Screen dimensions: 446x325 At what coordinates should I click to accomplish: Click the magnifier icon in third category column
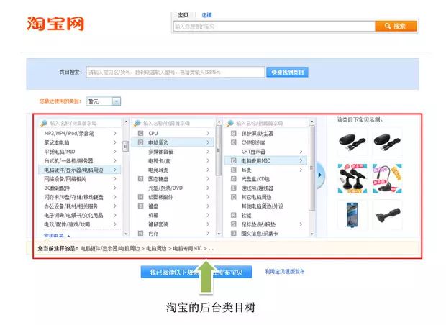click(x=230, y=123)
